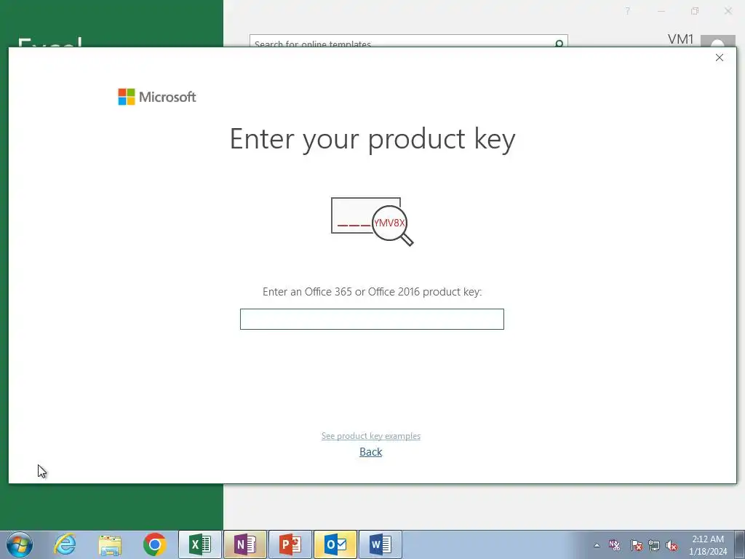The height and width of the screenshot is (559, 745).
Task: Click the product key magnifier illustration
Action: 372,221
